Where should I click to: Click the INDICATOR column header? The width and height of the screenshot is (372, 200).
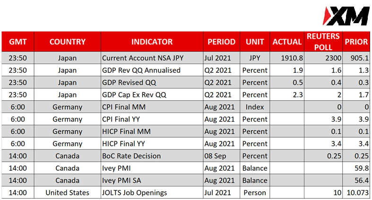click(x=152, y=42)
